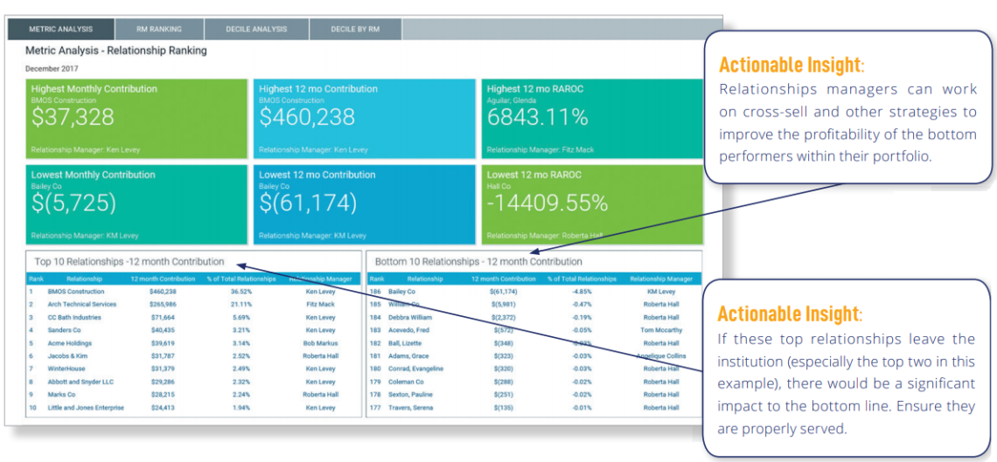Select CC Bath Industries in Top 10 table
Image resolution: width=997 pixels, height=462 pixels.
pyautogui.click(x=74, y=317)
